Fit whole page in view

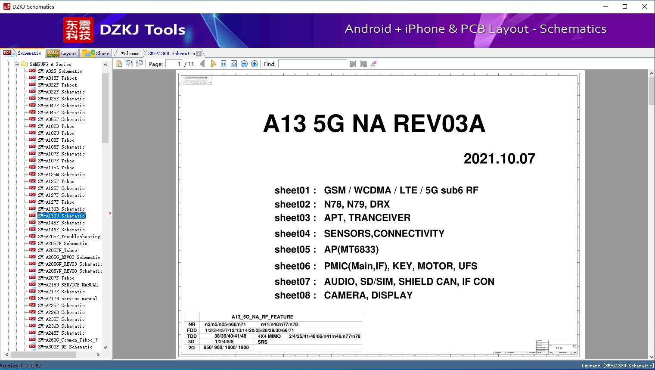234,64
